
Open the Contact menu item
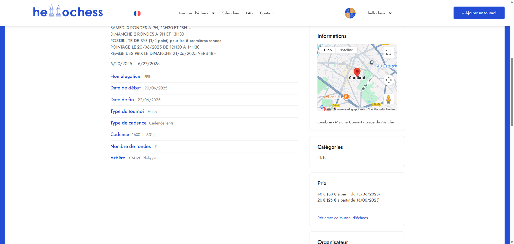[x=266, y=13]
